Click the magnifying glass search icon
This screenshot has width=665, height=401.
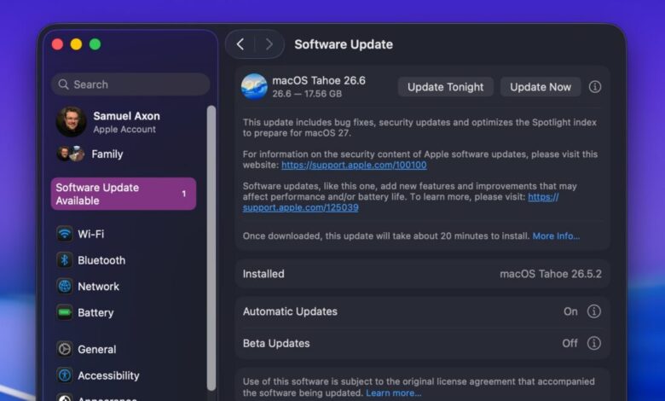coord(64,84)
